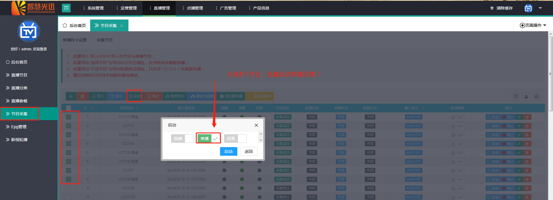Open the 产品信息 top menu

[x=259, y=8]
